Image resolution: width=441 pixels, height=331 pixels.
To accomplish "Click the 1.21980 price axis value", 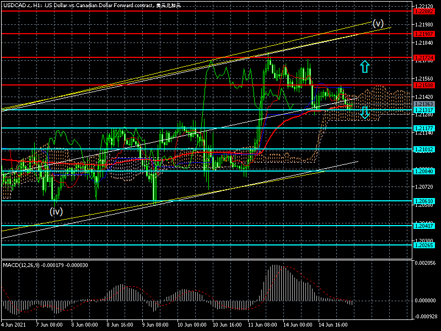I will tap(424, 24).
